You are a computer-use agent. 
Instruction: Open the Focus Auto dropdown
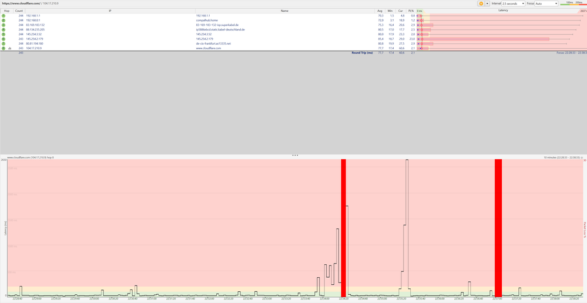point(547,4)
